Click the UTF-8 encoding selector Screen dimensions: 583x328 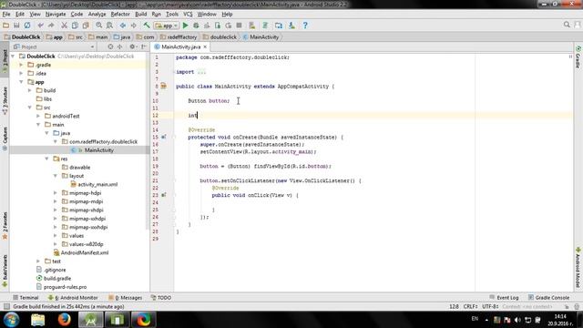tap(490, 307)
